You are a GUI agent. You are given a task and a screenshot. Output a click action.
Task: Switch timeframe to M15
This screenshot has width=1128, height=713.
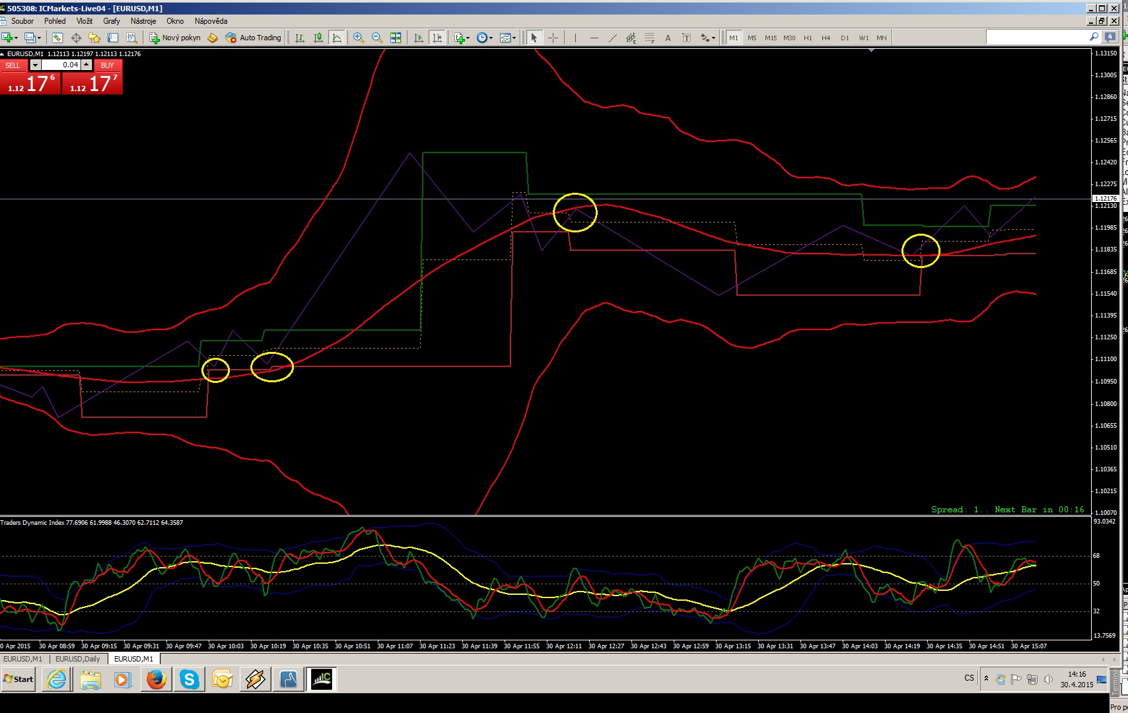point(771,38)
